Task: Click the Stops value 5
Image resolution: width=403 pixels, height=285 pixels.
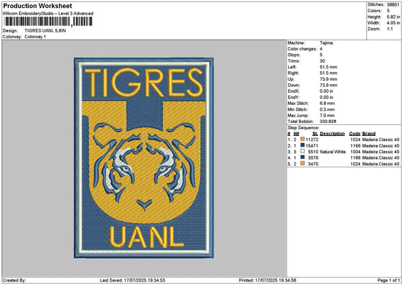Action: 321,55
